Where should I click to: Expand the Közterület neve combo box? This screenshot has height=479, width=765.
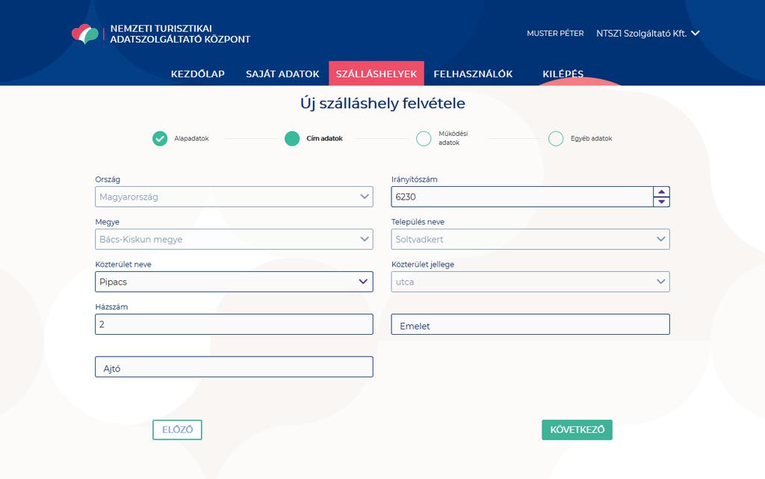[234, 282]
